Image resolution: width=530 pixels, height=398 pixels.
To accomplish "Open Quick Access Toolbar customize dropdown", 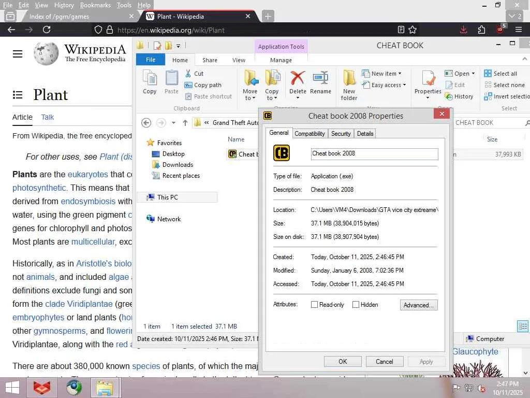I will click(178, 46).
